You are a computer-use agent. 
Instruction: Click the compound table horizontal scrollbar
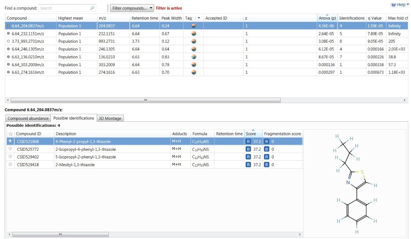click(x=145, y=100)
